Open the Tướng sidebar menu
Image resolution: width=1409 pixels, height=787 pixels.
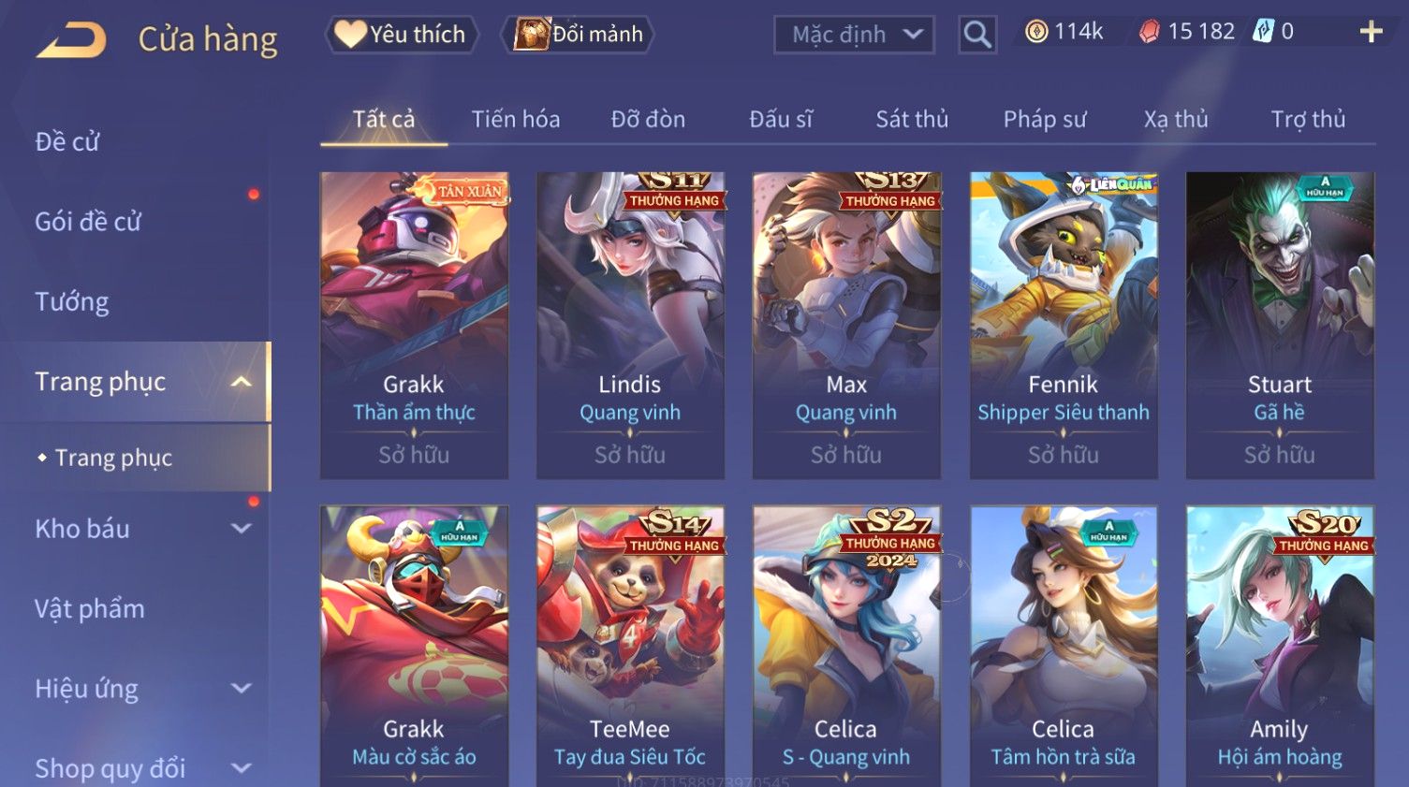(x=72, y=302)
